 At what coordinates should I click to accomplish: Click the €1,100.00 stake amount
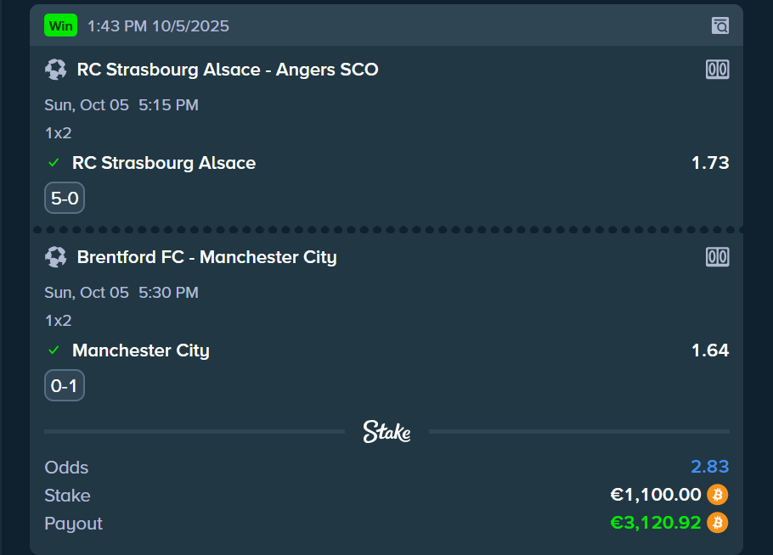(656, 495)
